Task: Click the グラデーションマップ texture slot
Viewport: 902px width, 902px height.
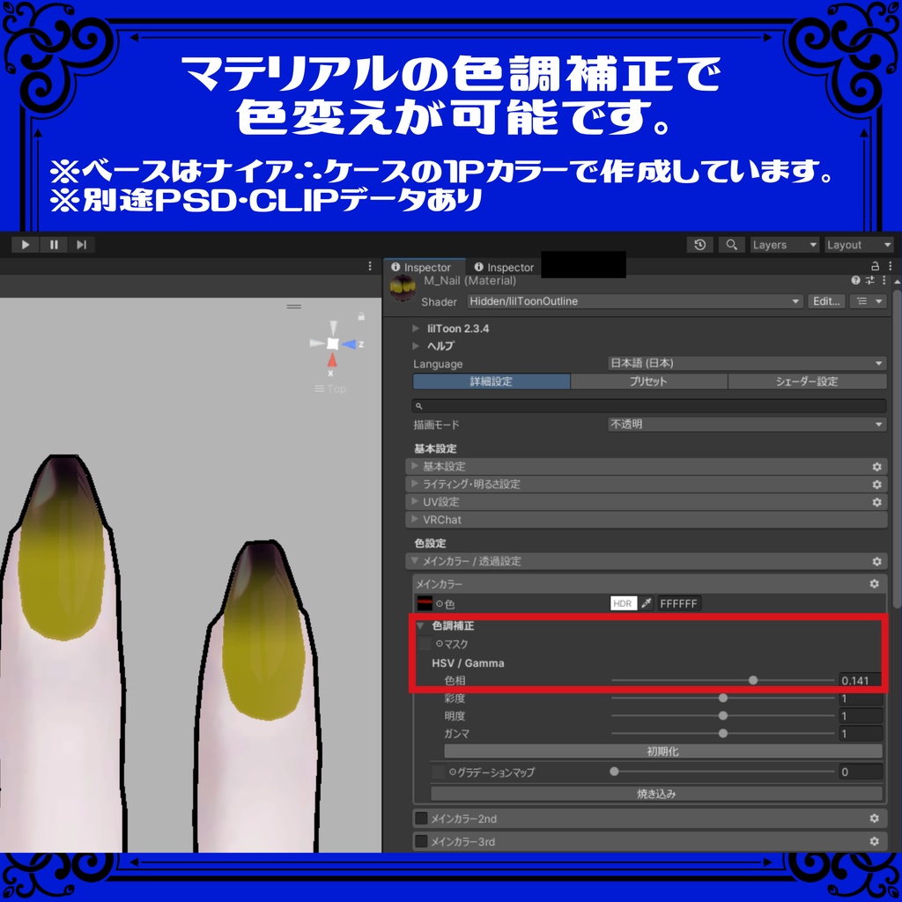Action: [439, 772]
